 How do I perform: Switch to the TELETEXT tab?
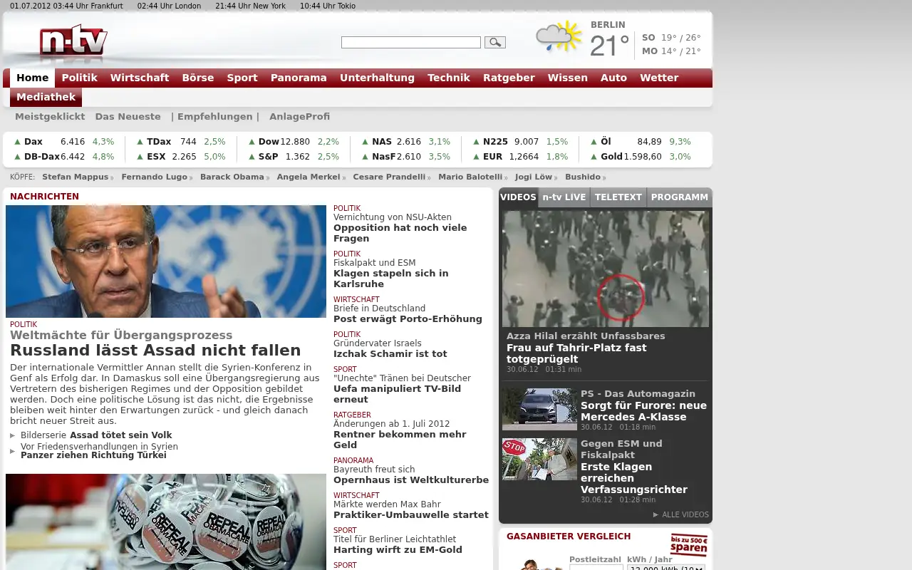[x=618, y=197]
